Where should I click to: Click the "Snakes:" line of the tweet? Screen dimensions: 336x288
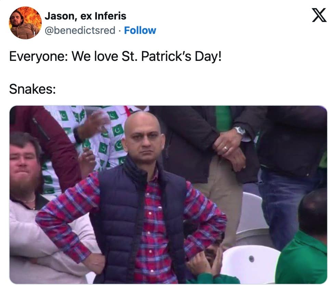coord(33,89)
